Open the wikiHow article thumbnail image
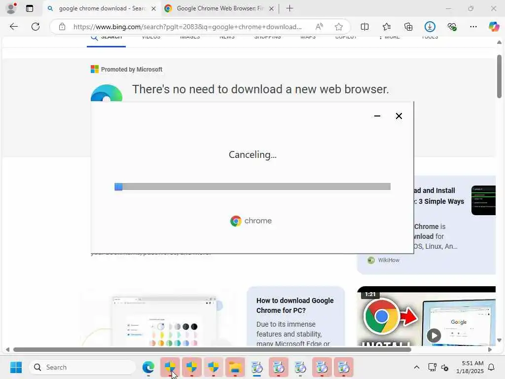Screen dimensions: 505x379 [x=483, y=200]
